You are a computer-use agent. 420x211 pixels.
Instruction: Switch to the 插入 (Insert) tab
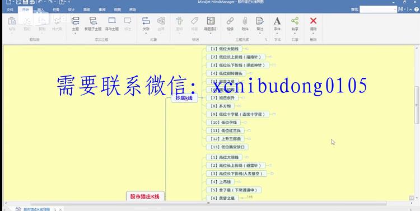click(40, 10)
